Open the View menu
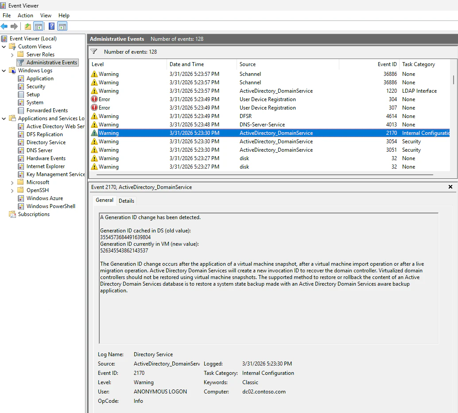This screenshot has height=413, width=458. (46, 16)
